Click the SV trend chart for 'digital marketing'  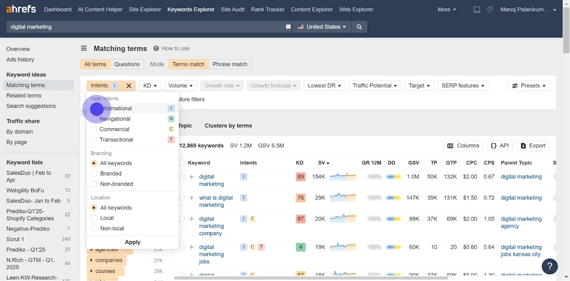tap(343, 176)
